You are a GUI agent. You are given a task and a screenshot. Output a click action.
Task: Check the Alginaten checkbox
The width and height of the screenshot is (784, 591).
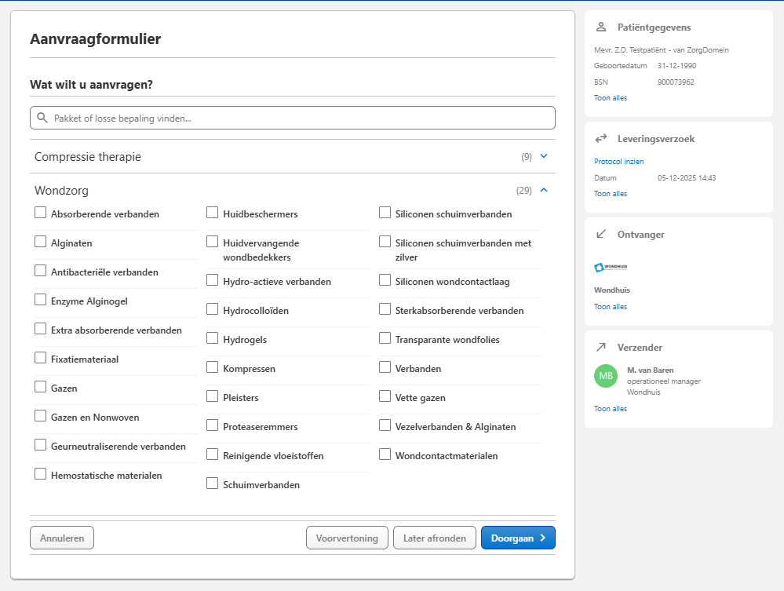coord(40,243)
